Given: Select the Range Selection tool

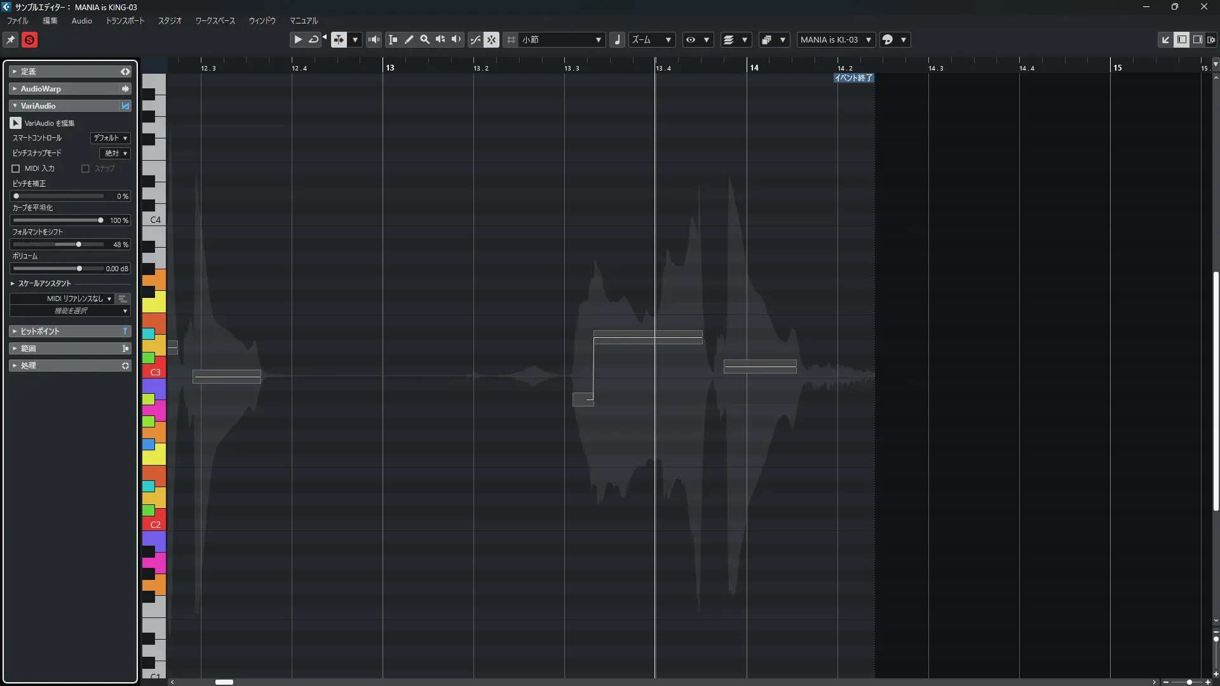Looking at the screenshot, I should point(393,39).
